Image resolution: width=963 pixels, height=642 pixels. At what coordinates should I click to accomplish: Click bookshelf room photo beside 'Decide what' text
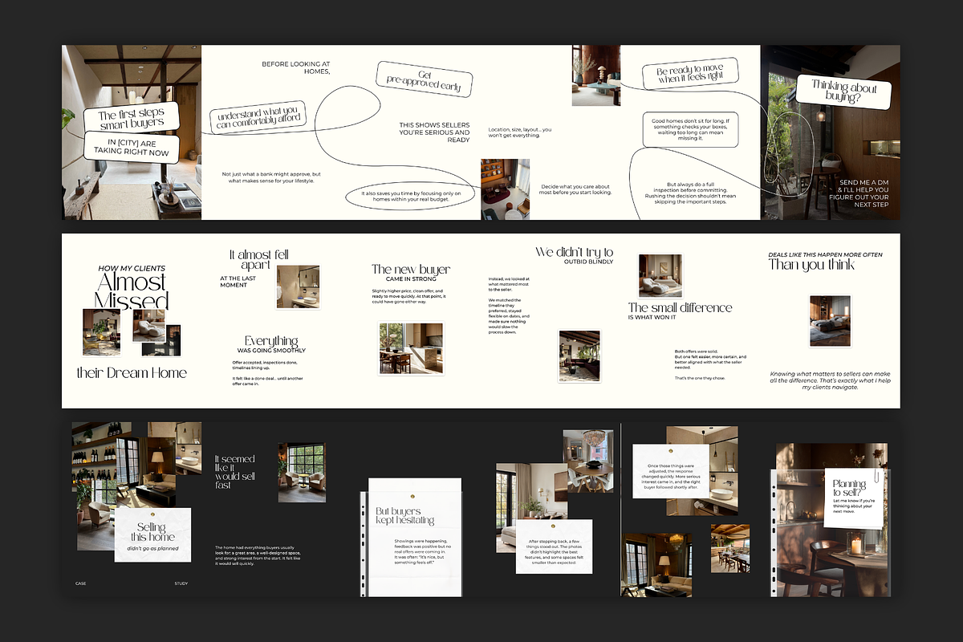pyautogui.click(x=505, y=189)
